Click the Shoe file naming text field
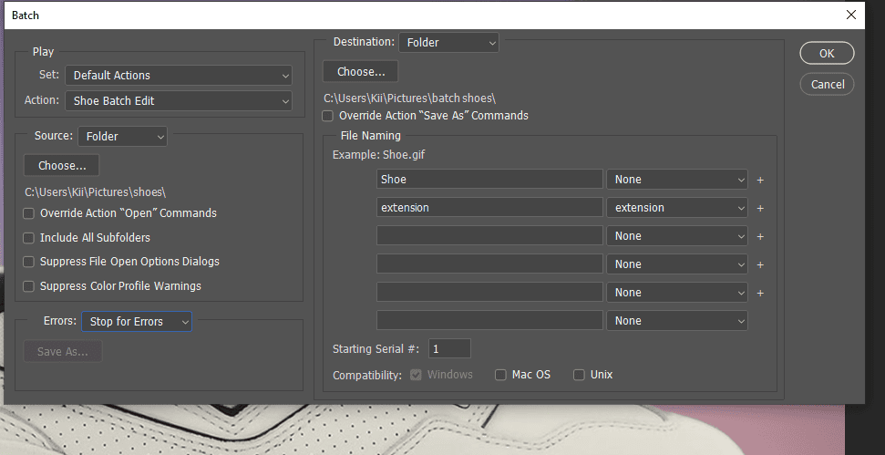The image size is (885, 455). point(490,179)
